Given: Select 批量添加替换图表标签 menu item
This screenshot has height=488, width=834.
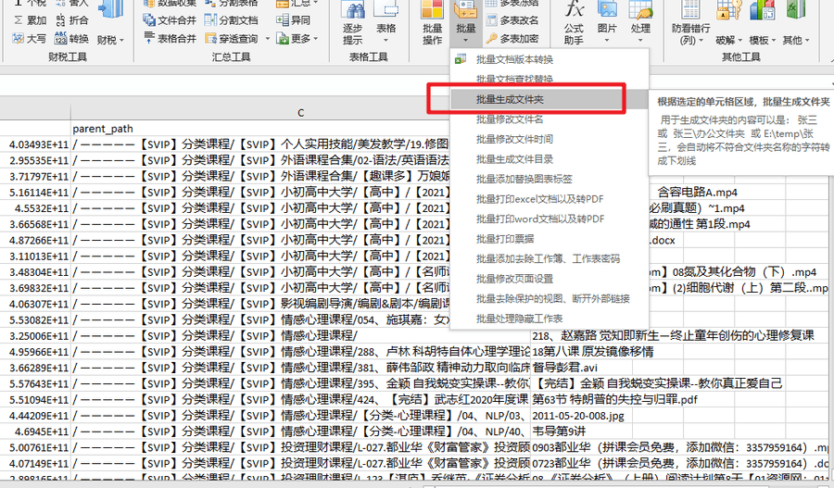Looking at the screenshot, I should coord(549,179).
